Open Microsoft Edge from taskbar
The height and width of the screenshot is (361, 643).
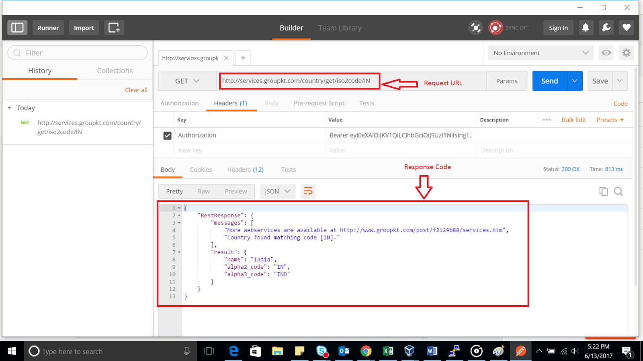(x=233, y=351)
